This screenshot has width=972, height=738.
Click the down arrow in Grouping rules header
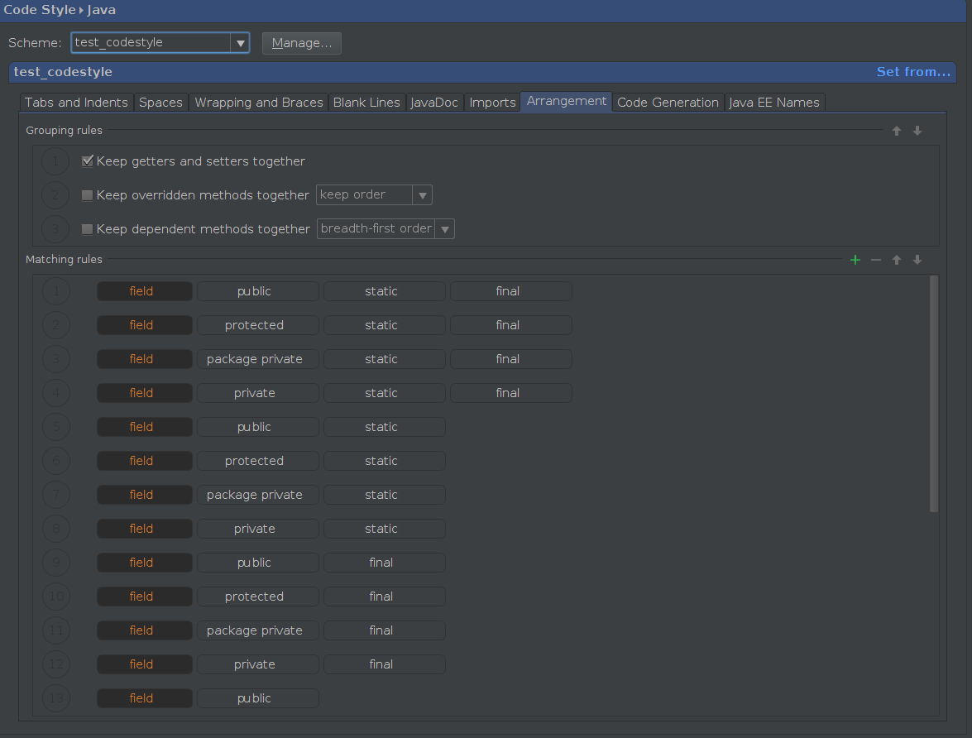coord(917,130)
